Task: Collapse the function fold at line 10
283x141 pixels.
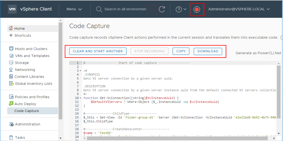Action: [x=81, y=98]
